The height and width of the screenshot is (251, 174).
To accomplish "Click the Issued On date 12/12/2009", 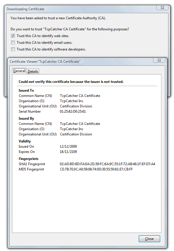I will (x=68, y=147).
